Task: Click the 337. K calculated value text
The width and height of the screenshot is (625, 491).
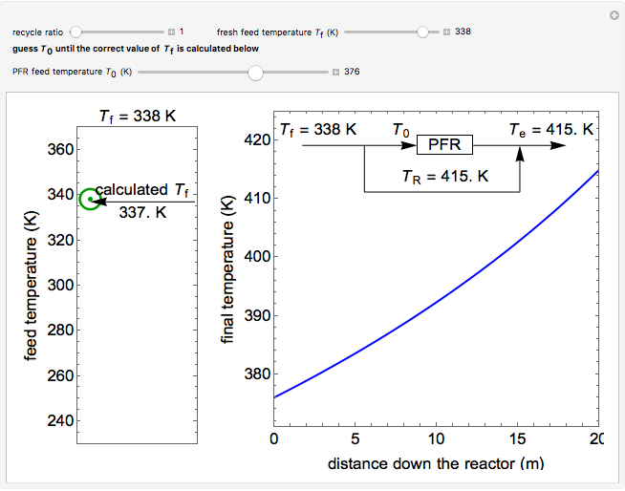Action: [x=143, y=212]
